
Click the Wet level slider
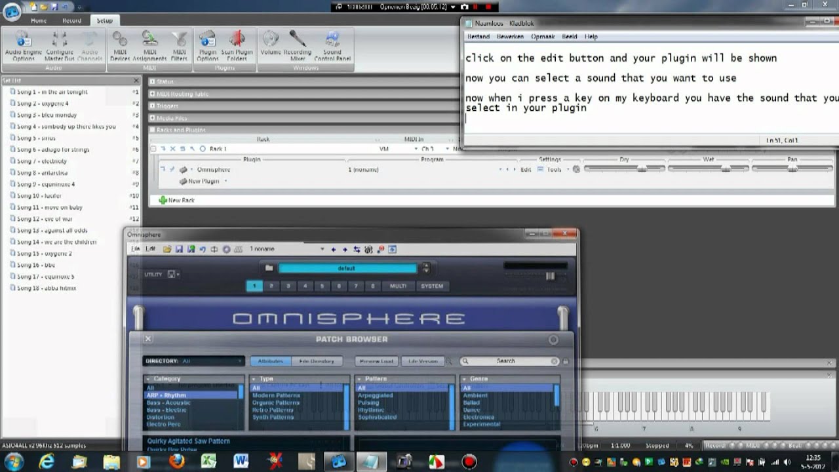click(708, 168)
